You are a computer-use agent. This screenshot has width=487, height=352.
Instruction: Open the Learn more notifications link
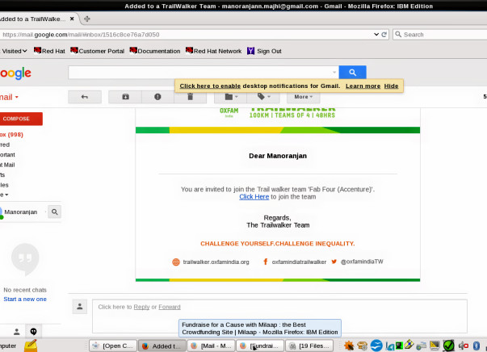click(x=363, y=86)
